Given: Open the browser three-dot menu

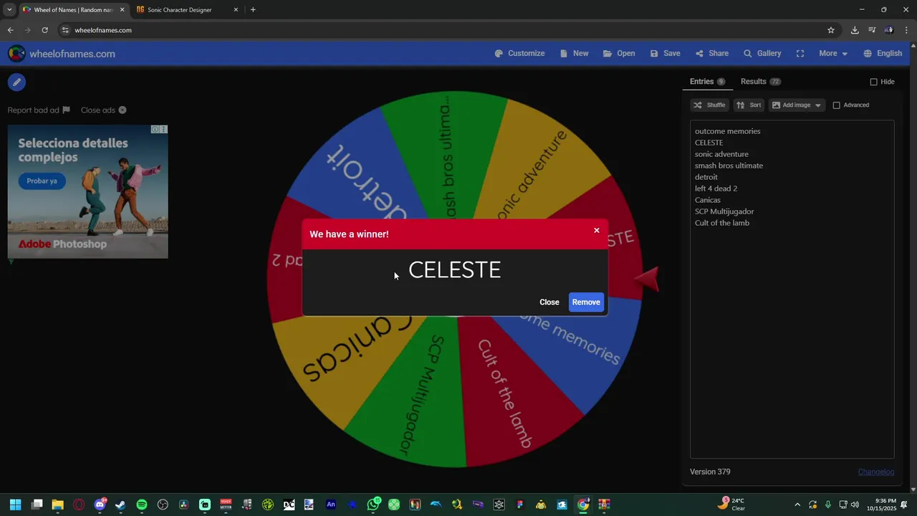Looking at the screenshot, I should pyautogui.click(x=907, y=30).
